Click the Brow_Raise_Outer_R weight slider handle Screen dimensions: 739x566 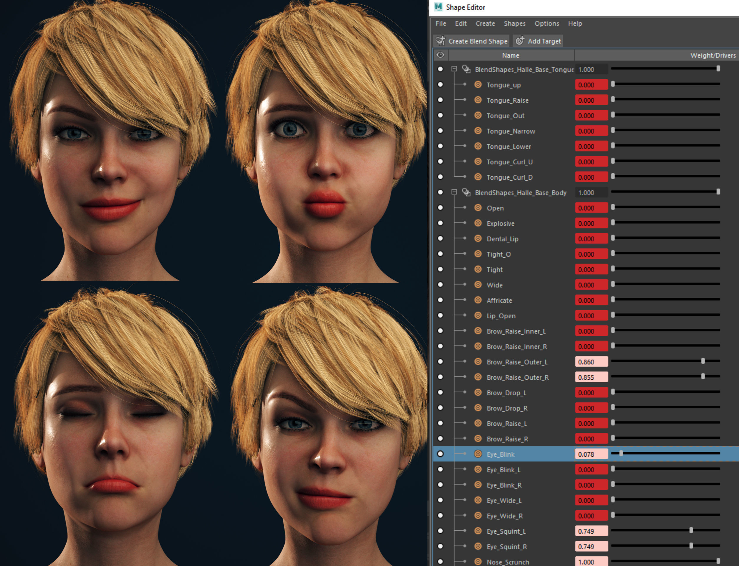pos(703,376)
